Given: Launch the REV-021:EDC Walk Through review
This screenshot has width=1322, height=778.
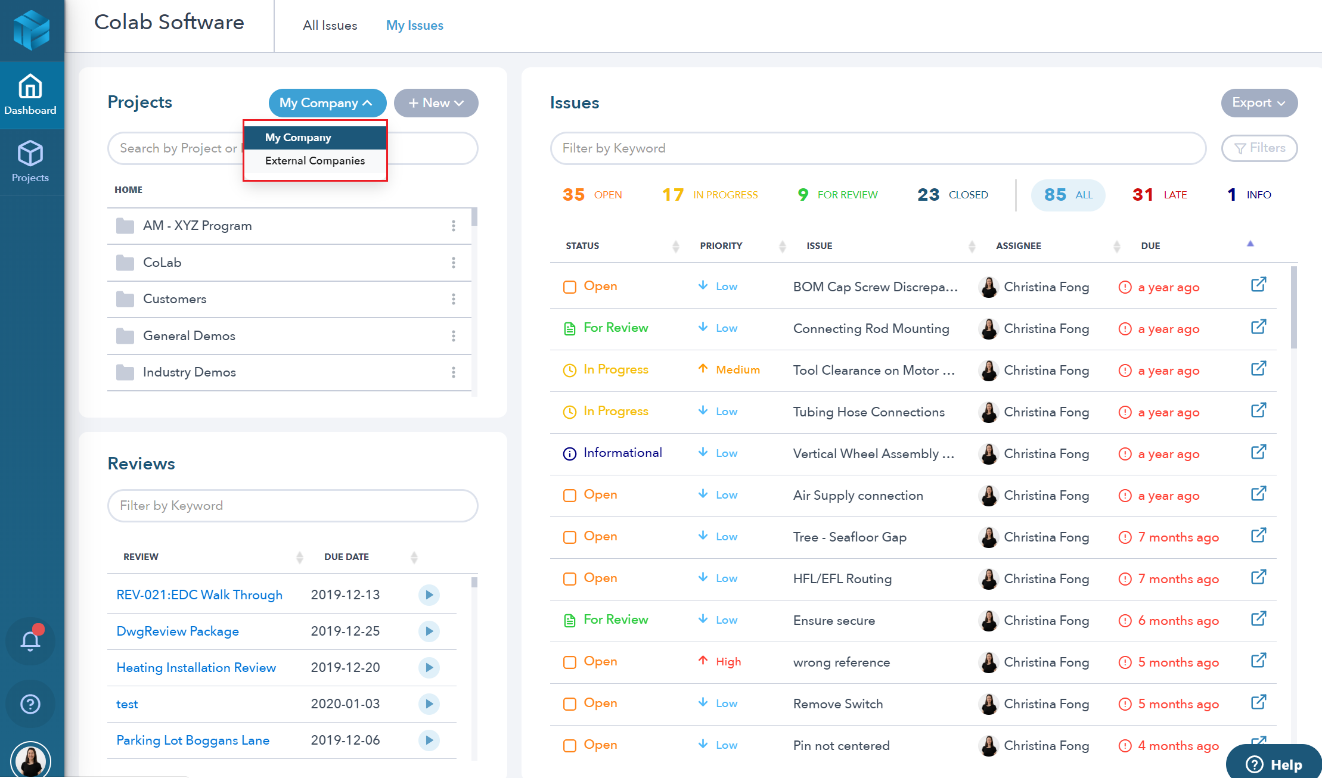Looking at the screenshot, I should coord(429,595).
